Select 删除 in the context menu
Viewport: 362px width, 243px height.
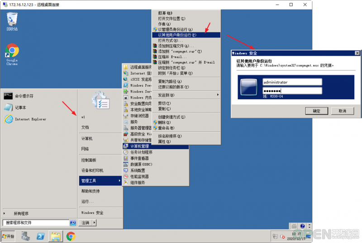coord(186,122)
